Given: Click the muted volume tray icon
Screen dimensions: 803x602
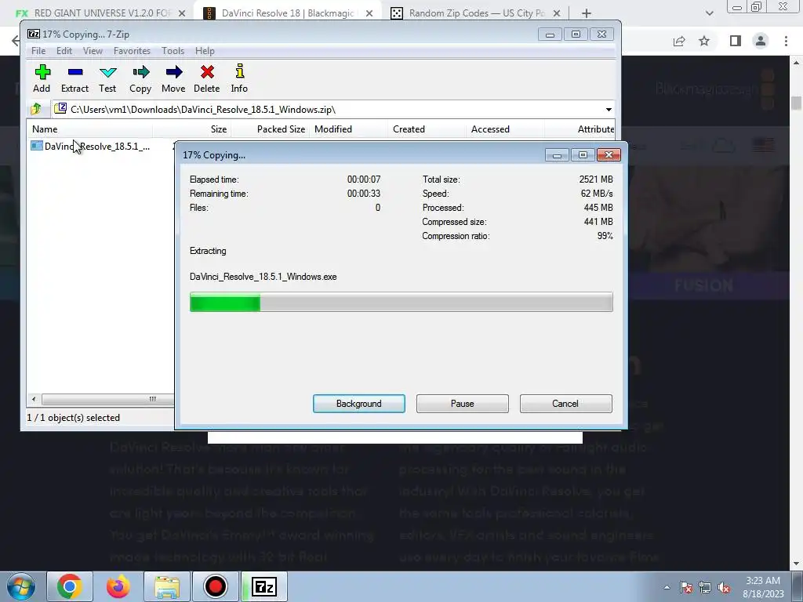Looking at the screenshot, I should tap(724, 587).
